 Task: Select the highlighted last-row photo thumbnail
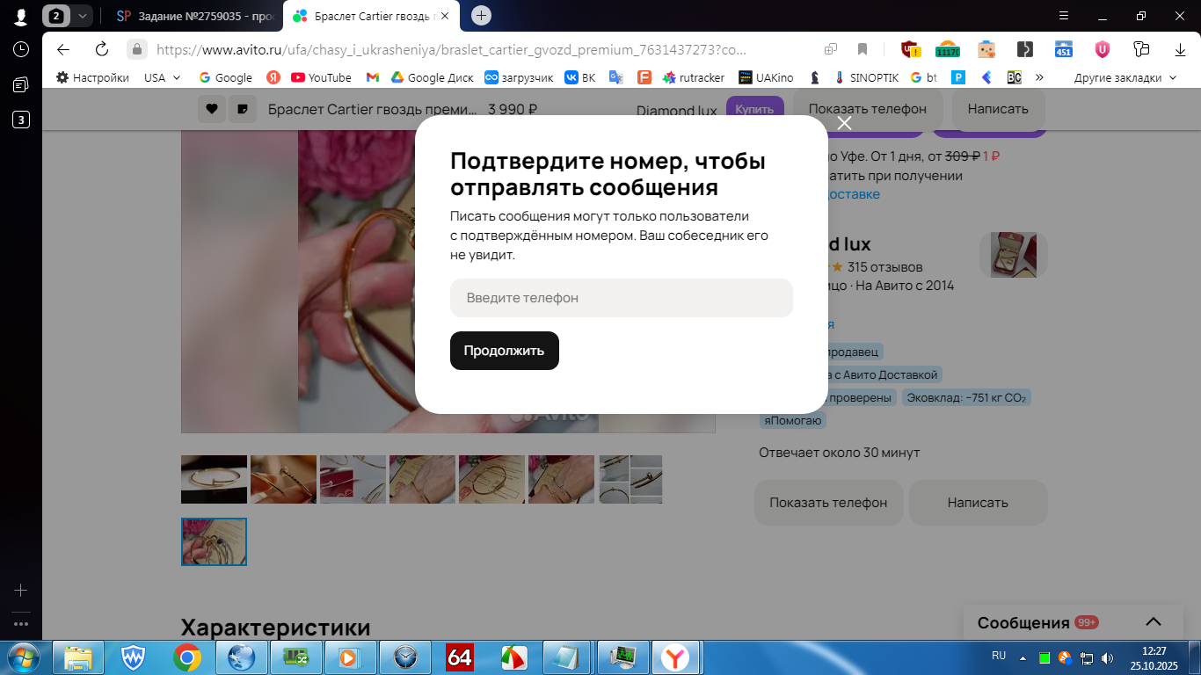coord(214,541)
